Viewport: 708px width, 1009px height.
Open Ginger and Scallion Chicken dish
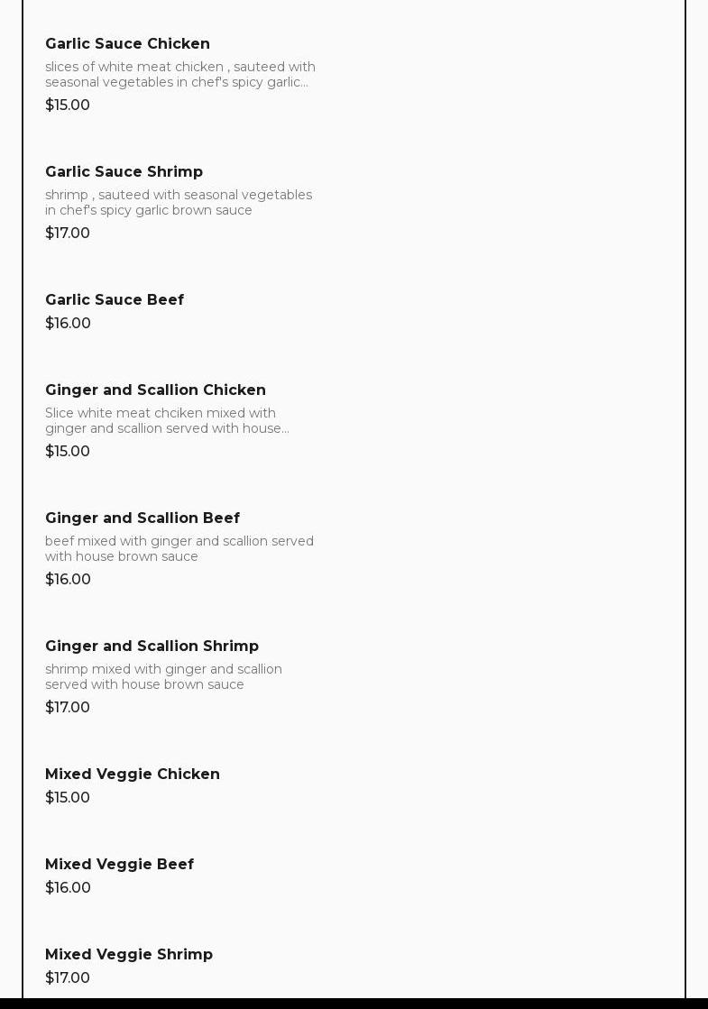click(155, 390)
